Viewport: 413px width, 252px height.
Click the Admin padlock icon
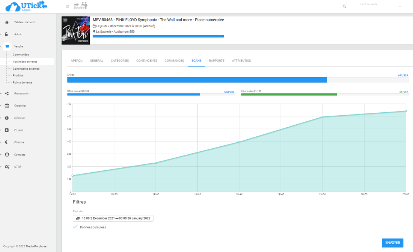click(x=7, y=34)
